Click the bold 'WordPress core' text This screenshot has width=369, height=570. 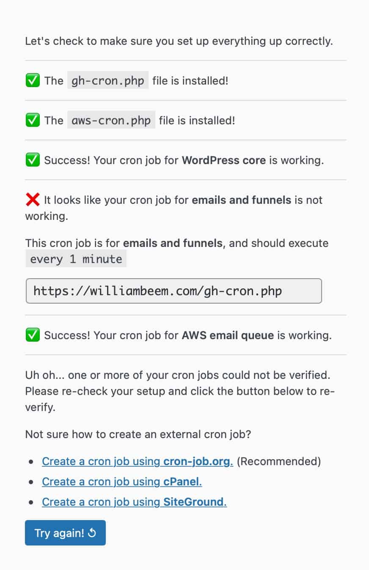(224, 161)
